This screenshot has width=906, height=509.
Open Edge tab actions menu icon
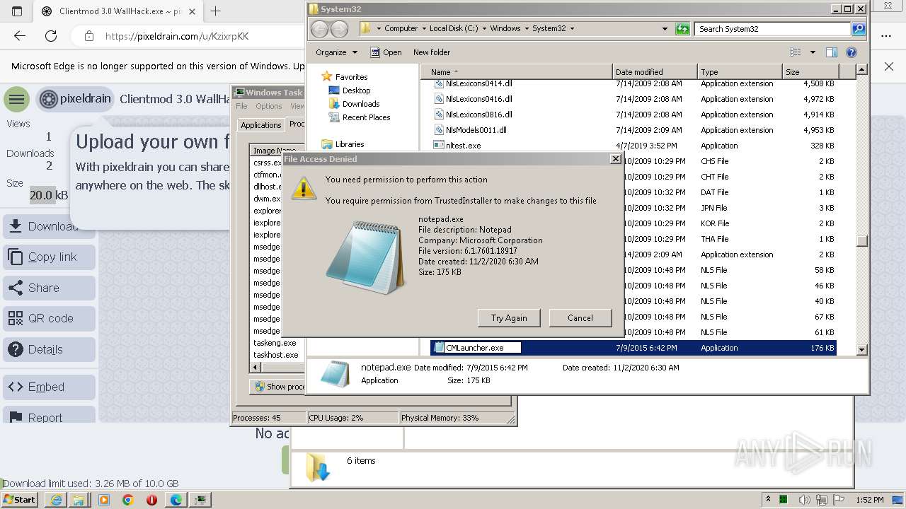click(x=17, y=11)
